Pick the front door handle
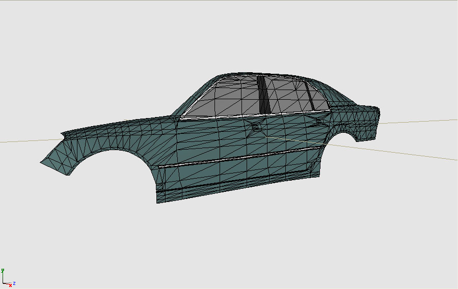This screenshot has width=458, height=289. tap(256, 126)
